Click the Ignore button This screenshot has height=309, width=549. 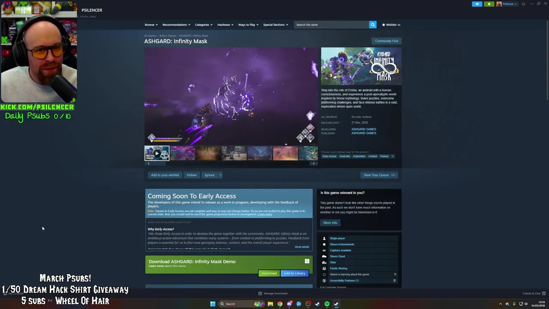pos(209,175)
